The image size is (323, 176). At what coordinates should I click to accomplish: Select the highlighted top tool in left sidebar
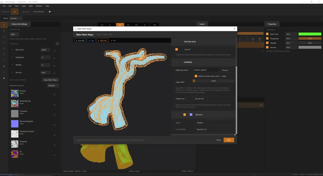pos(4,25)
